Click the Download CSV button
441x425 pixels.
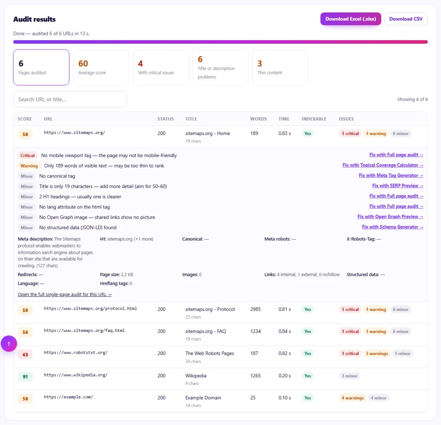pyautogui.click(x=406, y=19)
